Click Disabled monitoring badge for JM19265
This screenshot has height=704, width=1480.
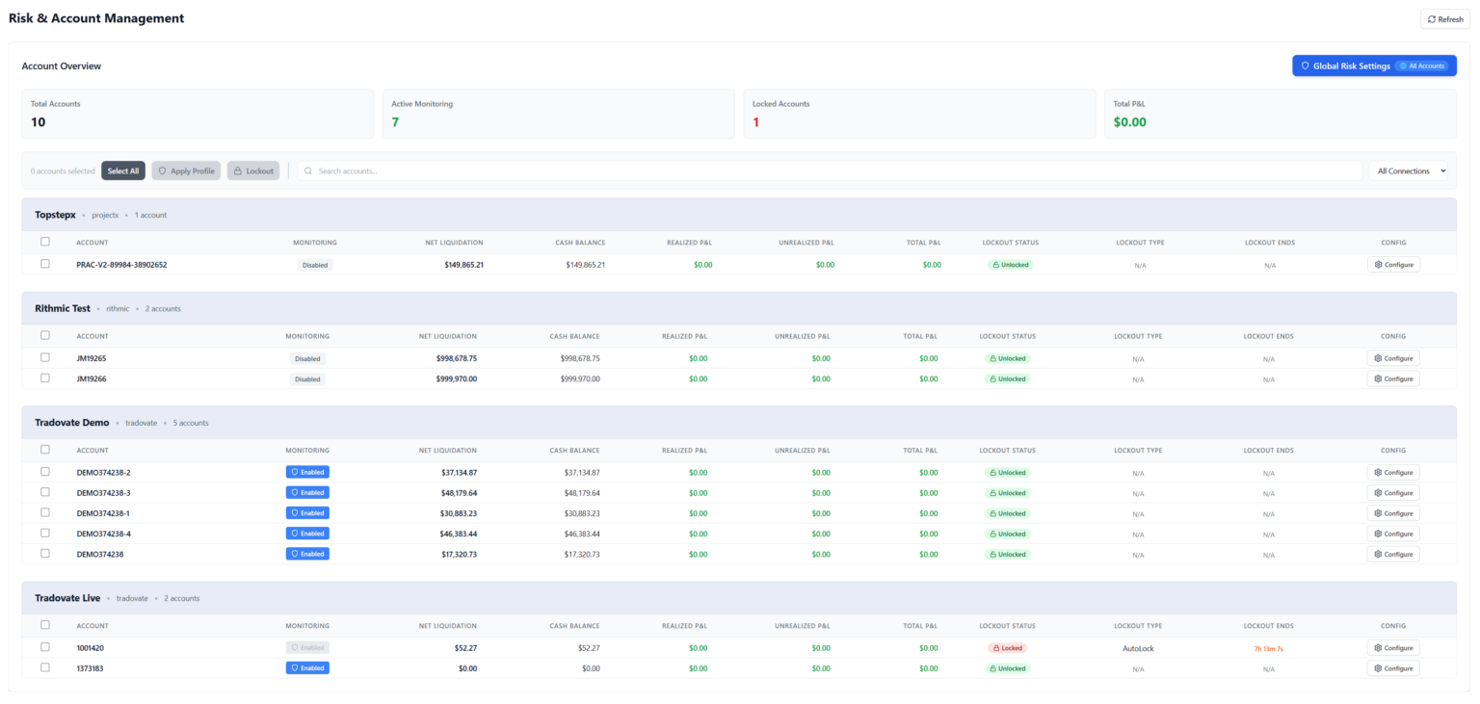(x=307, y=358)
